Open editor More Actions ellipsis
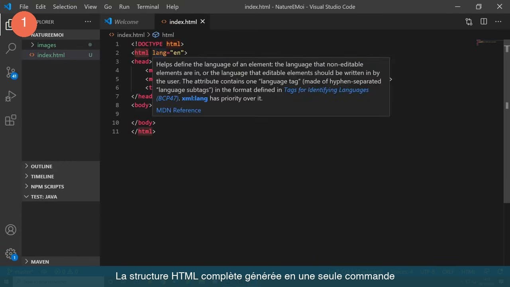Screen dimensions: 510x287 tap(498, 22)
